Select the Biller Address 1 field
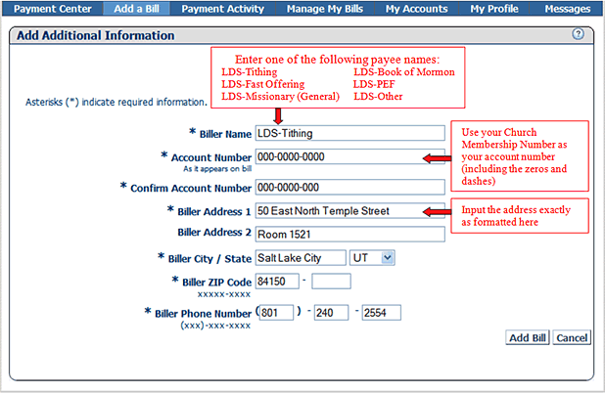 (349, 211)
